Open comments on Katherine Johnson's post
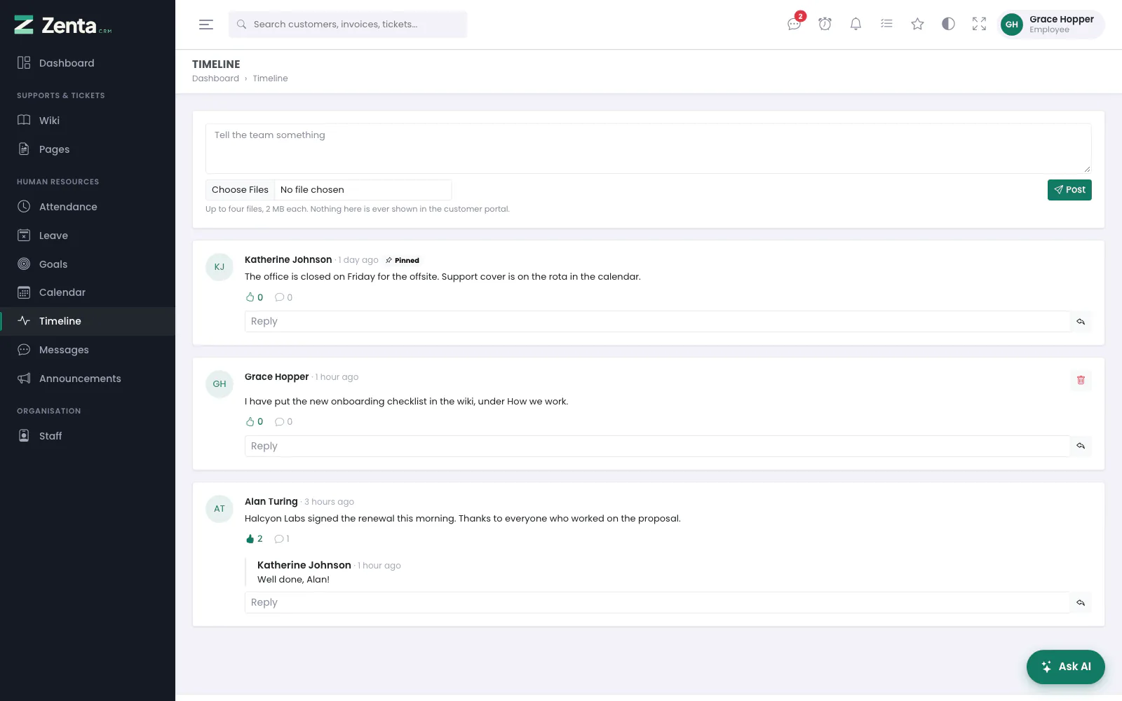Screen dimensions: 1122x701 (x=284, y=297)
